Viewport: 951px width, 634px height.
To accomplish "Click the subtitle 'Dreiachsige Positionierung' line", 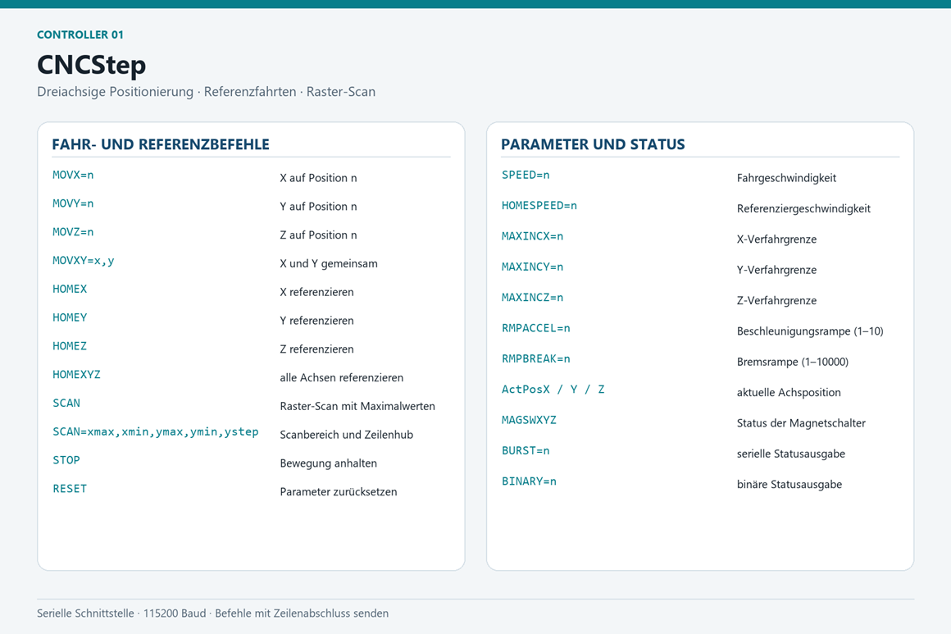I will point(207,92).
